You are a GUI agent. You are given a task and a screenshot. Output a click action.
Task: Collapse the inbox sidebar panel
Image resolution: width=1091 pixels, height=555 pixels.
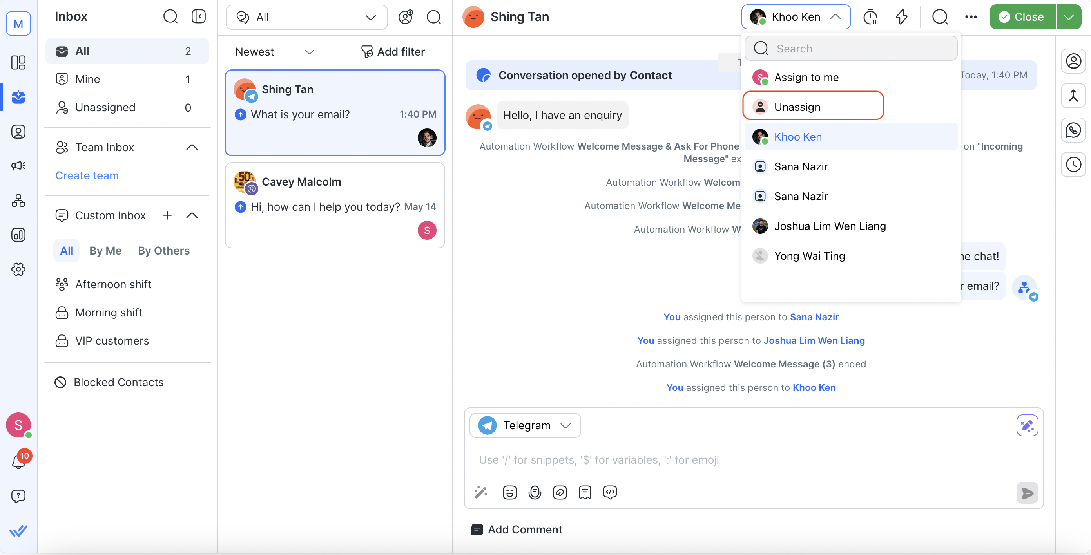pyautogui.click(x=198, y=16)
